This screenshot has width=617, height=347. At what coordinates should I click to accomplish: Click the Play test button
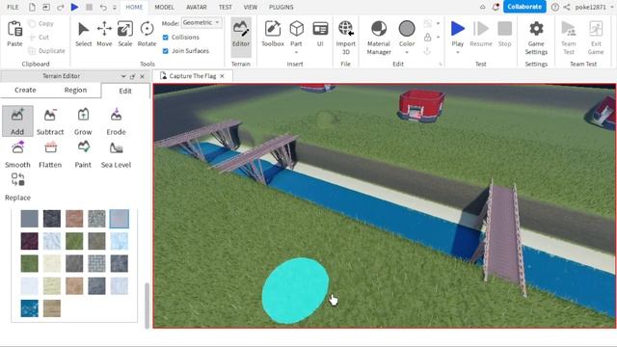pyautogui.click(x=457, y=34)
